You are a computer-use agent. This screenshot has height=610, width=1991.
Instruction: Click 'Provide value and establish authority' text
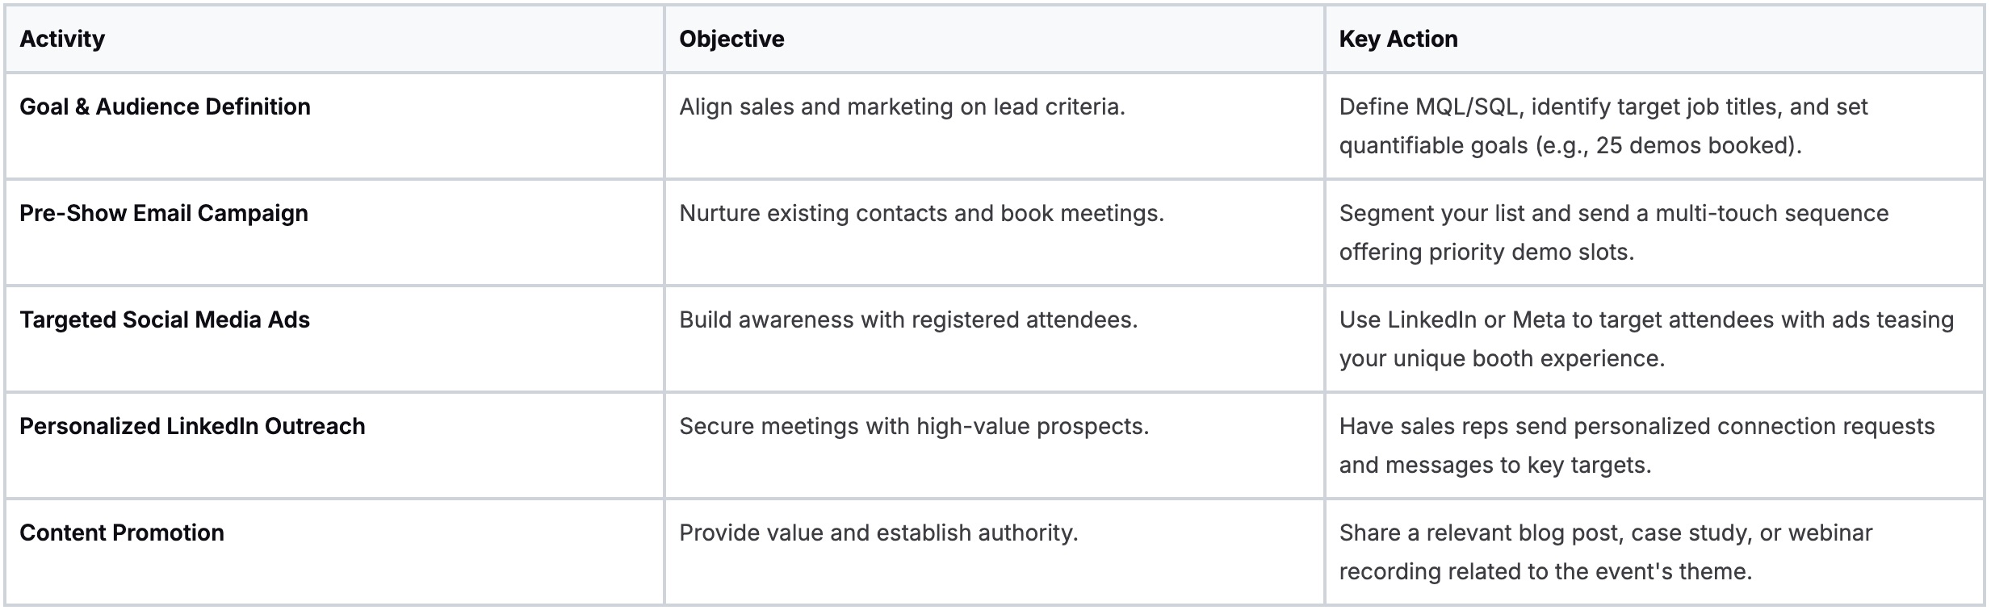click(878, 533)
